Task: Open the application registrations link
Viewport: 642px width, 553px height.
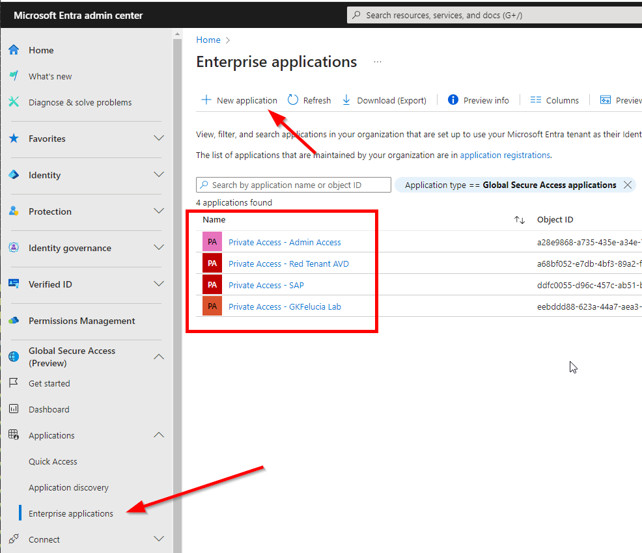Action: click(x=505, y=155)
